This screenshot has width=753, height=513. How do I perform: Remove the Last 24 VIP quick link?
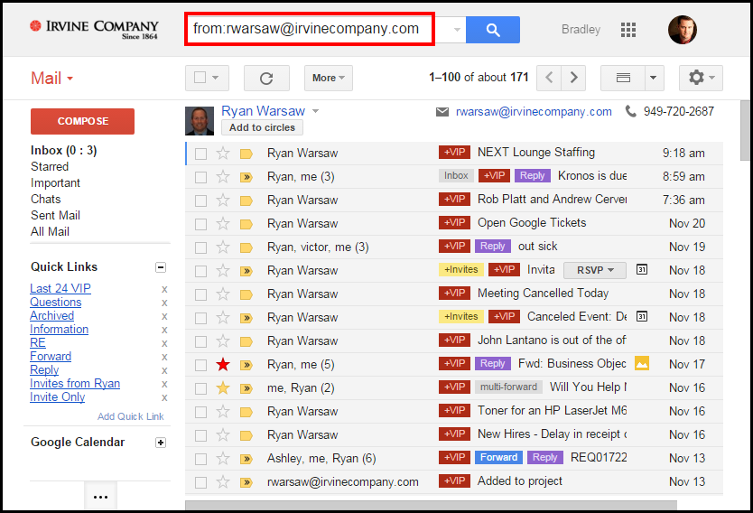[x=164, y=289]
